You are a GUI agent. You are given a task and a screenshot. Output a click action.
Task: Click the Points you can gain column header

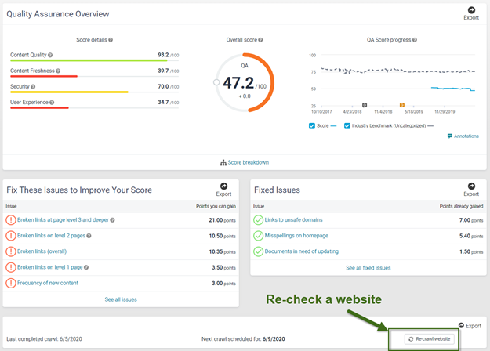pyautogui.click(x=216, y=206)
